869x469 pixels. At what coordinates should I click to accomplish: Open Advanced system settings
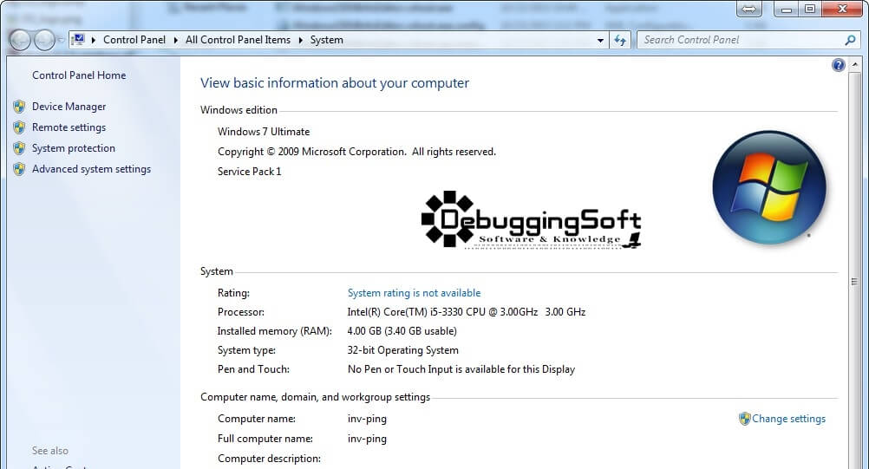91,169
